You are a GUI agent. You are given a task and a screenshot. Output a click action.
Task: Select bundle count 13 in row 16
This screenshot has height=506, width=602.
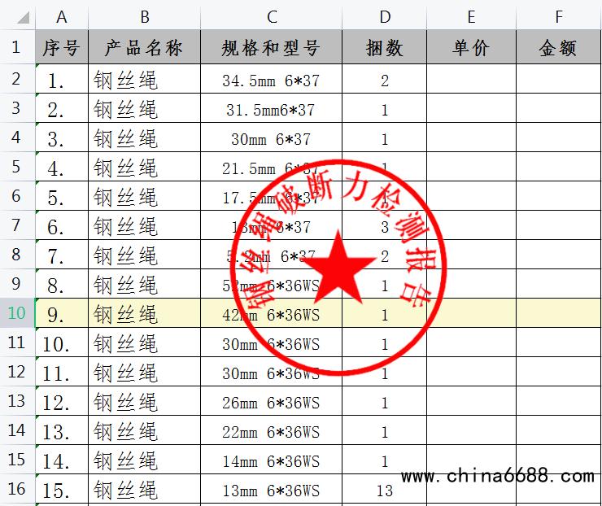click(384, 489)
